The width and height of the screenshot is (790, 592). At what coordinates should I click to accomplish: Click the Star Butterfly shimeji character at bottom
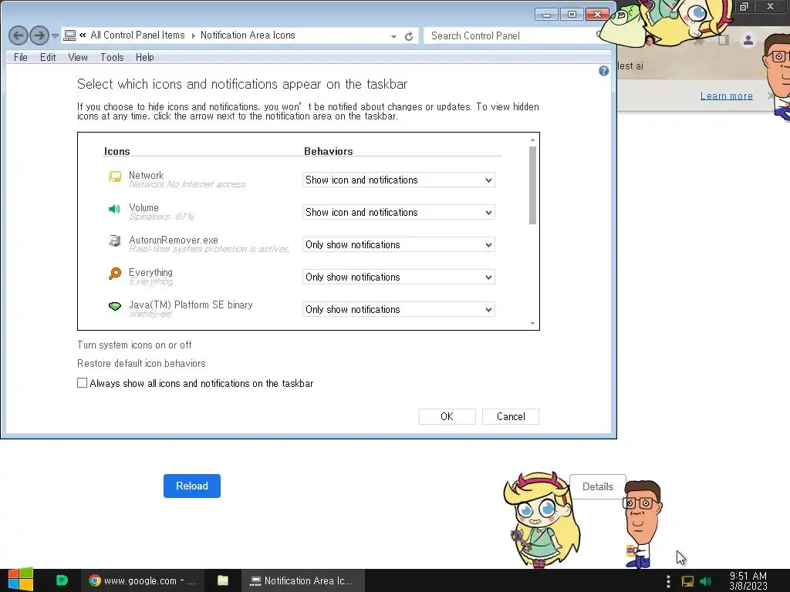(541, 520)
